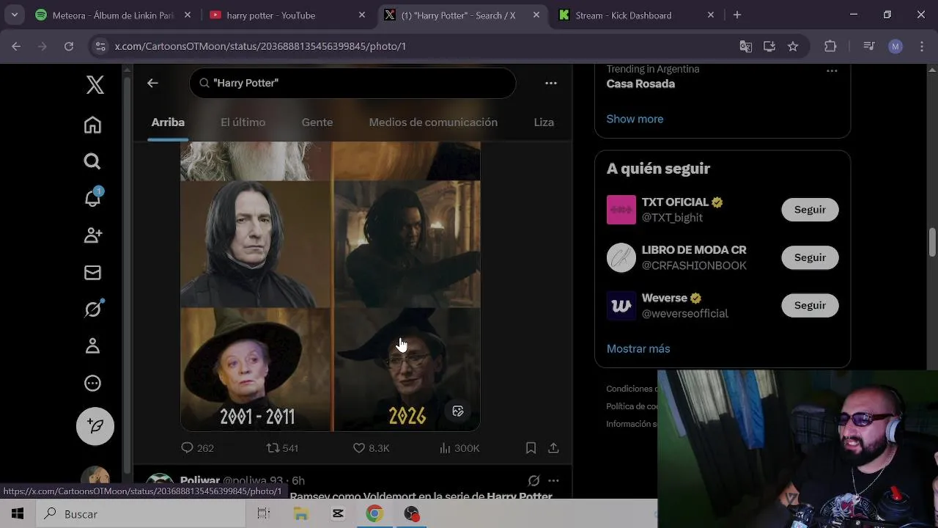Bookmark the Harry Potter post

point(531,448)
